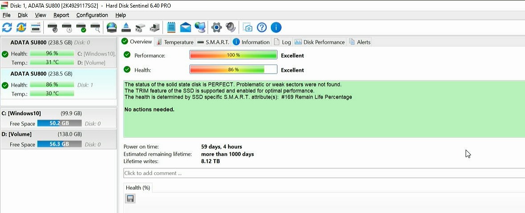Click the 56.3 GB free space bar
Viewport: 525px width, 213px height.
point(59,144)
